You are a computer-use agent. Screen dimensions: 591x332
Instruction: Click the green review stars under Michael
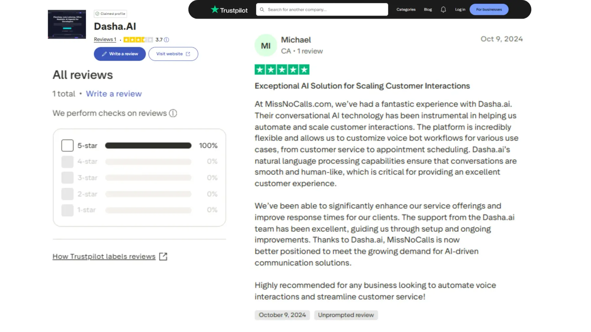coord(281,69)
